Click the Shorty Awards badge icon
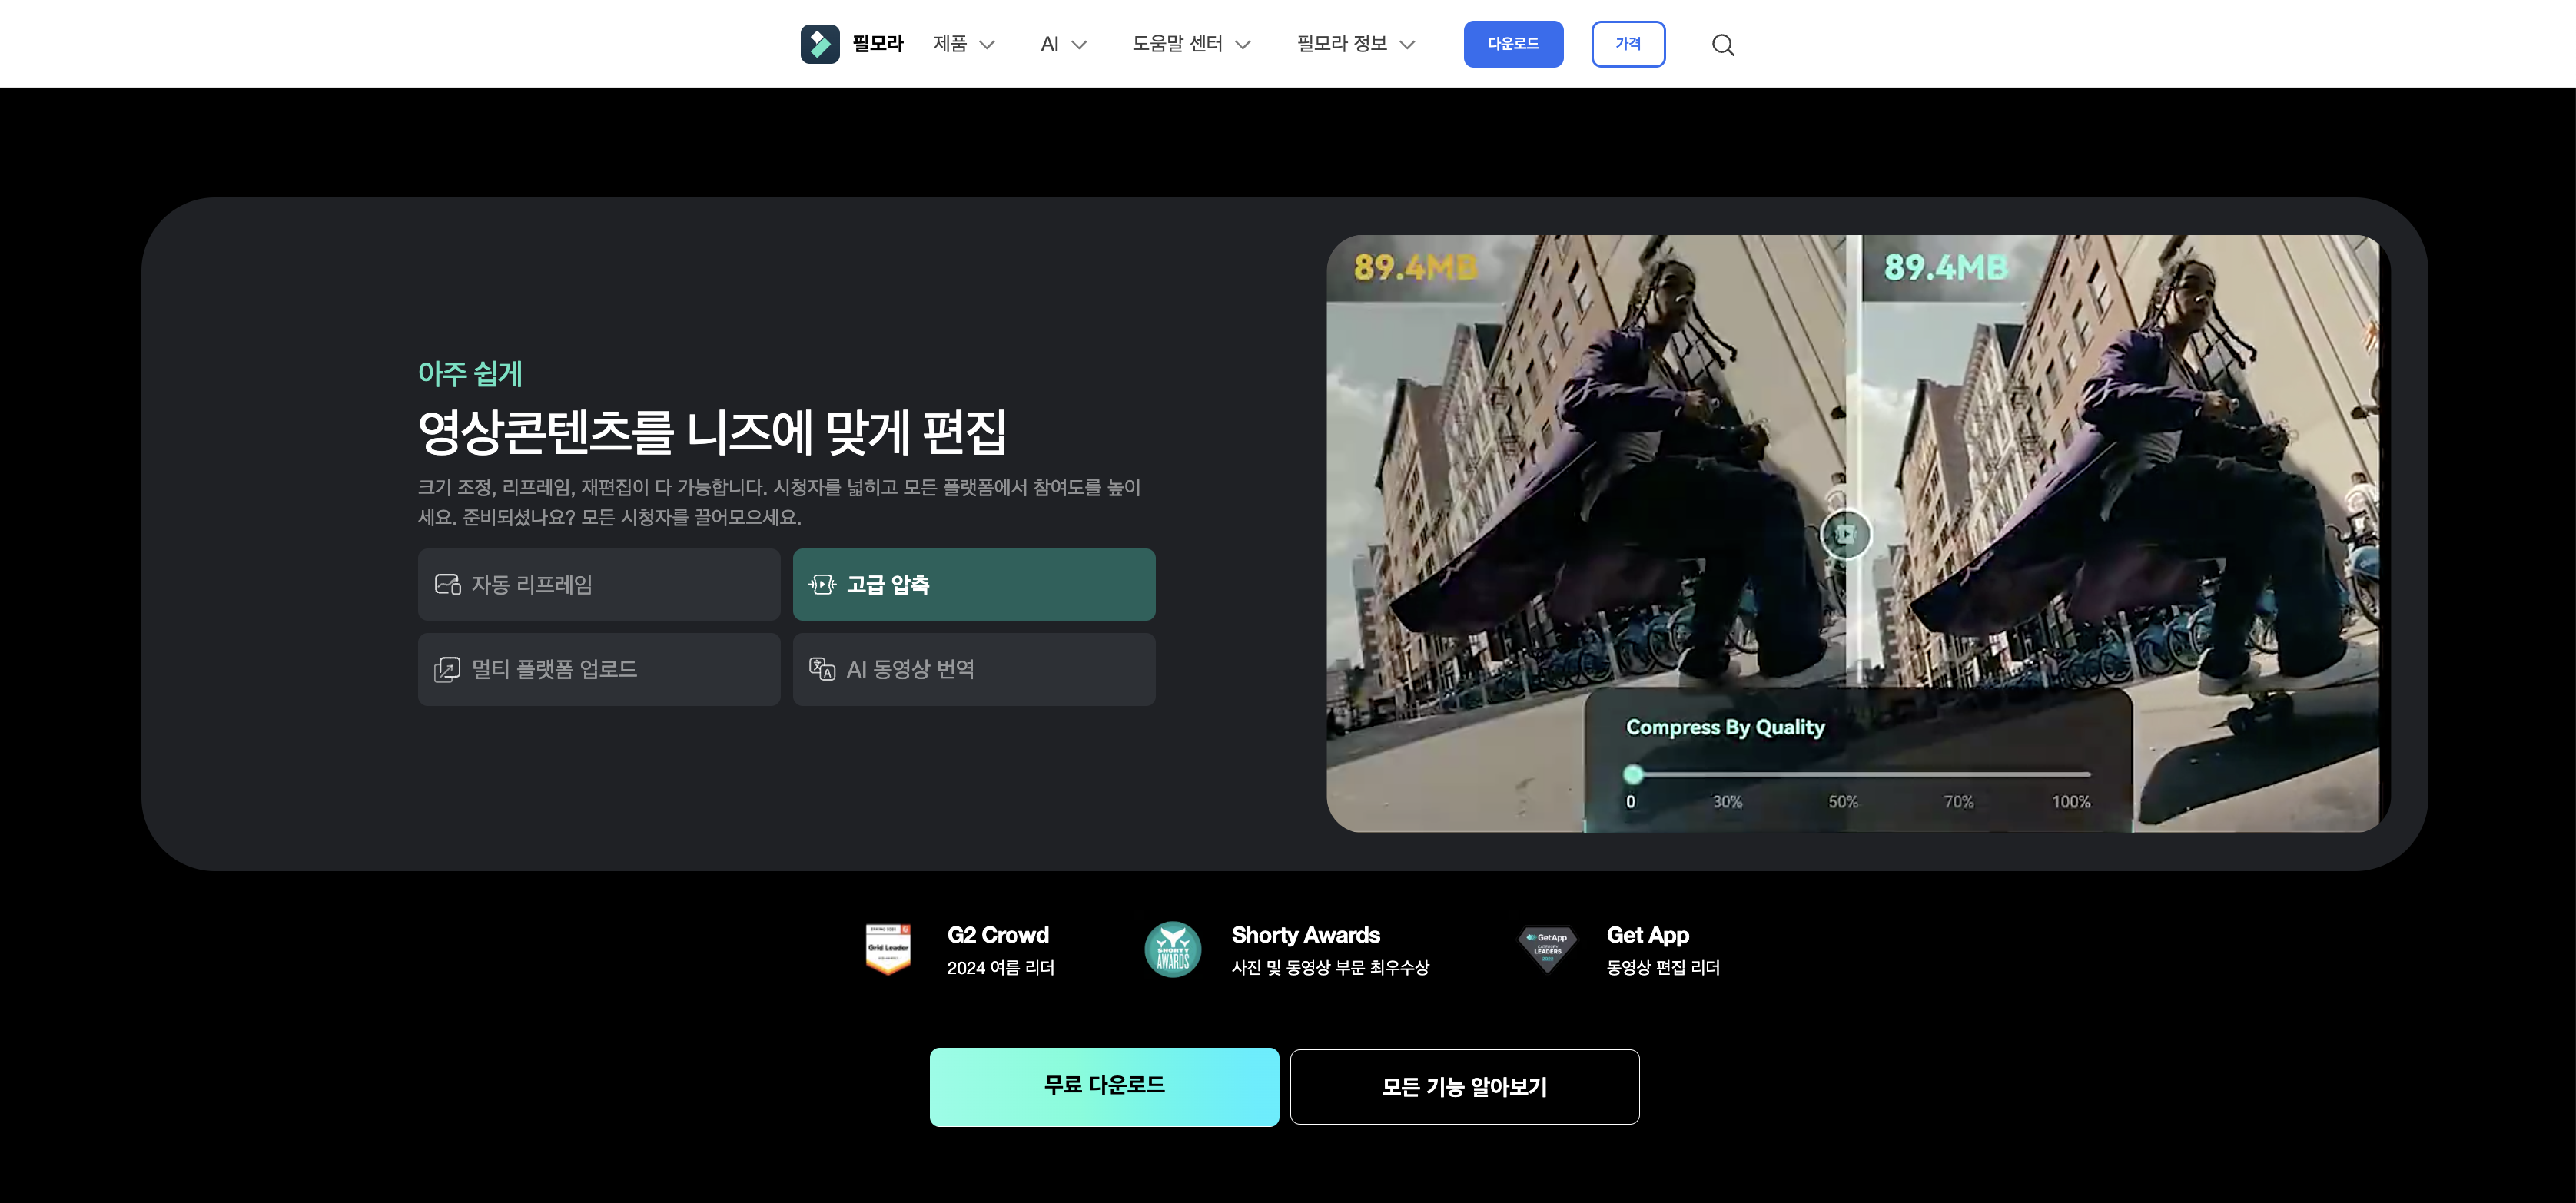Image resolution: width=2576 pixels, height=1203 pixels. [1172, 948]
